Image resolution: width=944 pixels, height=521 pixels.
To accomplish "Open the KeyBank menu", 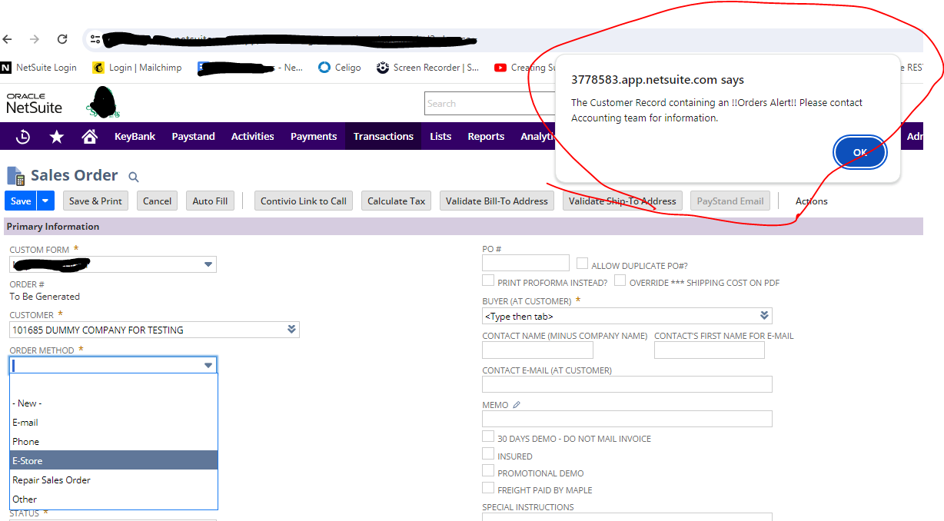I will coord(135,137).
